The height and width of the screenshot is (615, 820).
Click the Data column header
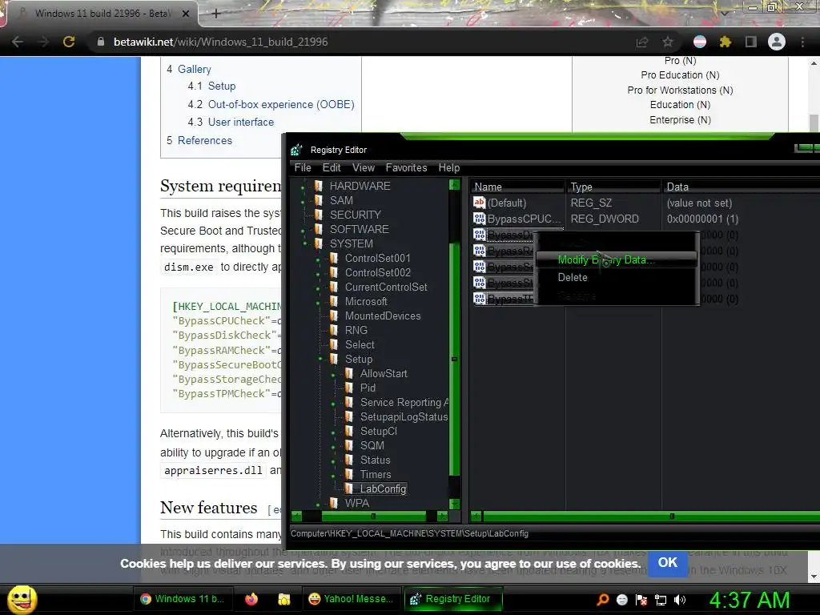coord(741,187)
